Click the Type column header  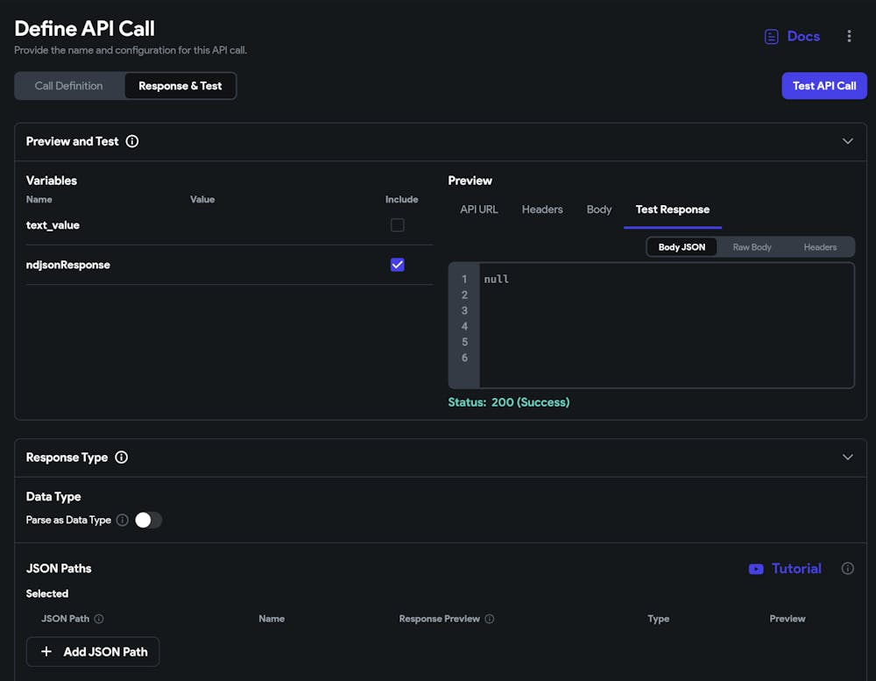658,619
